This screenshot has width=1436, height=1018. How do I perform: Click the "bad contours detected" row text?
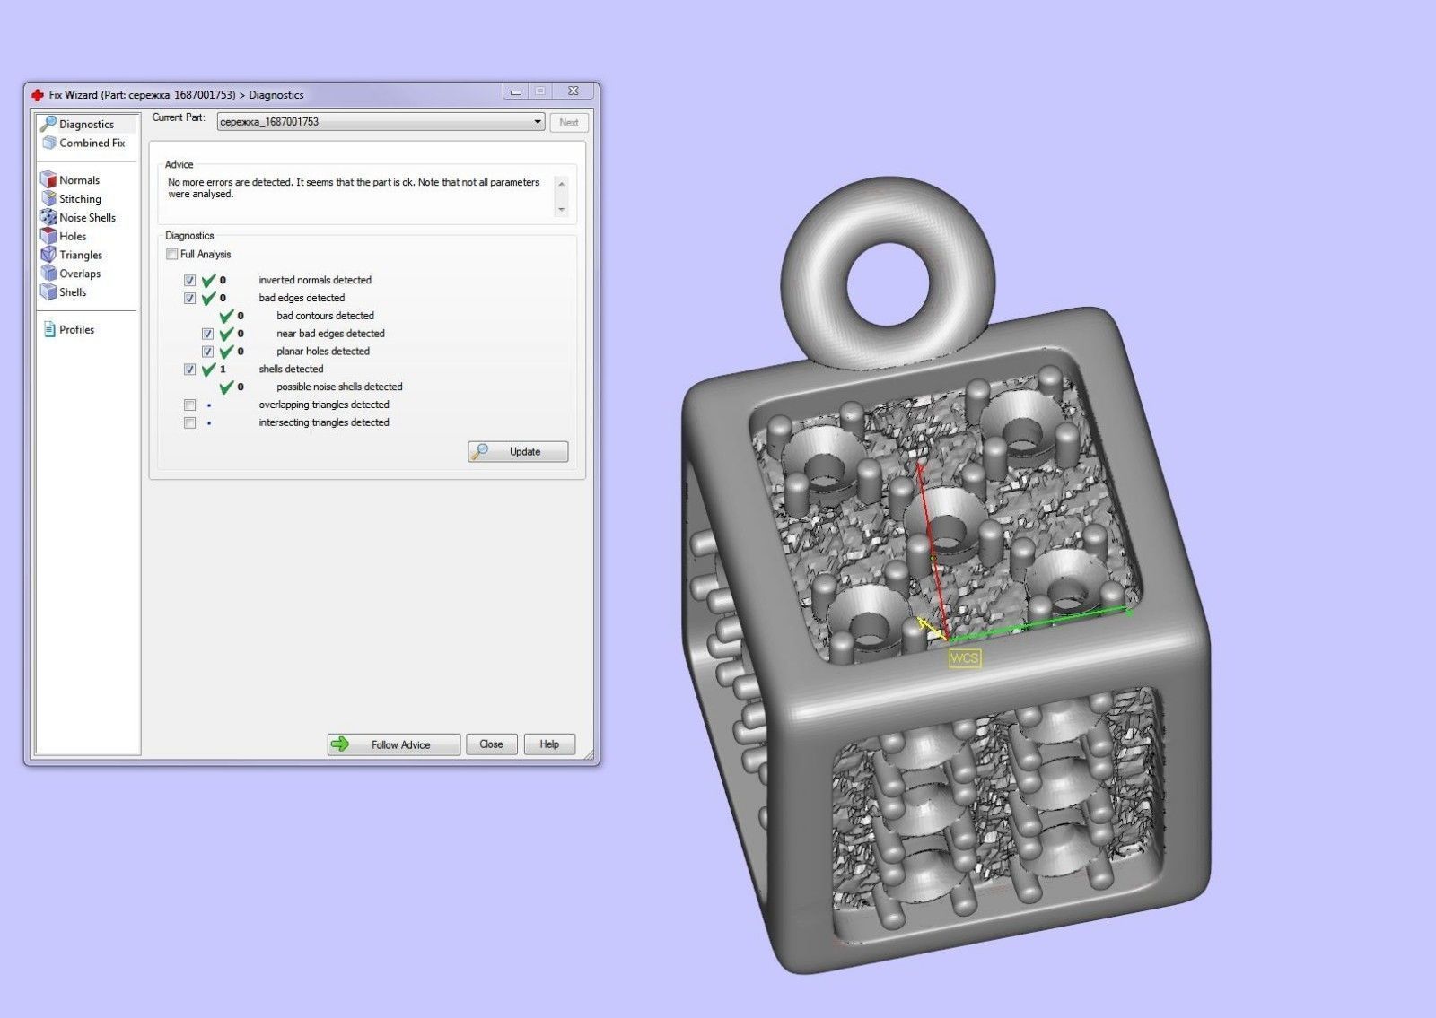[x=325, y=316]
